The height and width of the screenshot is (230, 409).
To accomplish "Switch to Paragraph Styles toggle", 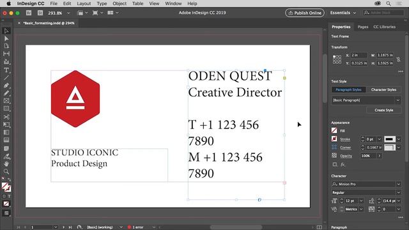I will tap(348, 89).
